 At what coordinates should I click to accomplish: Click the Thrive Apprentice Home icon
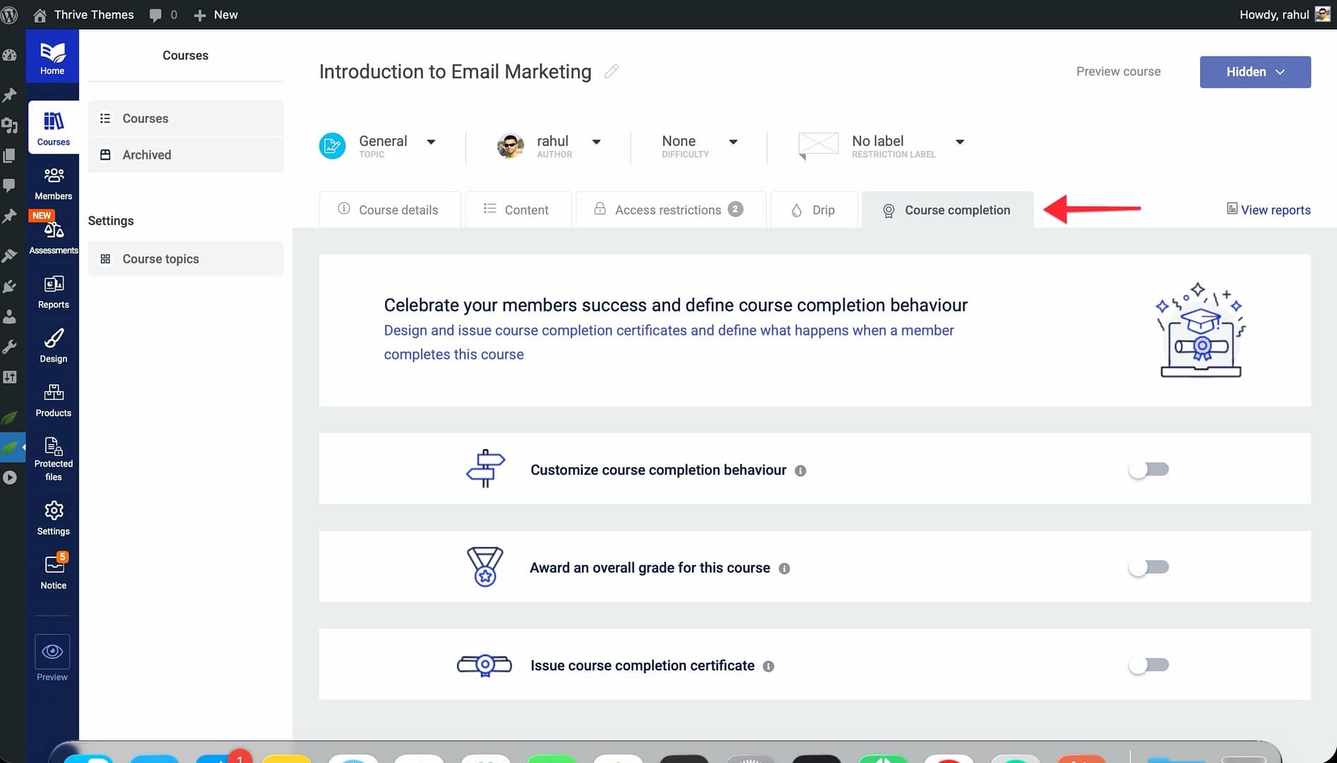pyautogui.click(x=52, y=57)
